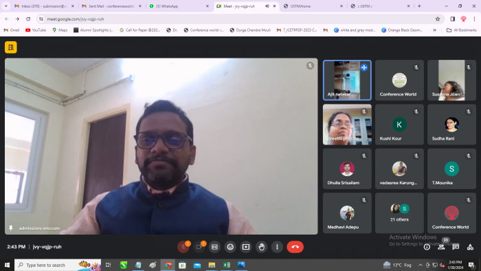Switch to the WhatsApp tab
The height and width of the screenshot is (271, 481).
pos(179,6)
